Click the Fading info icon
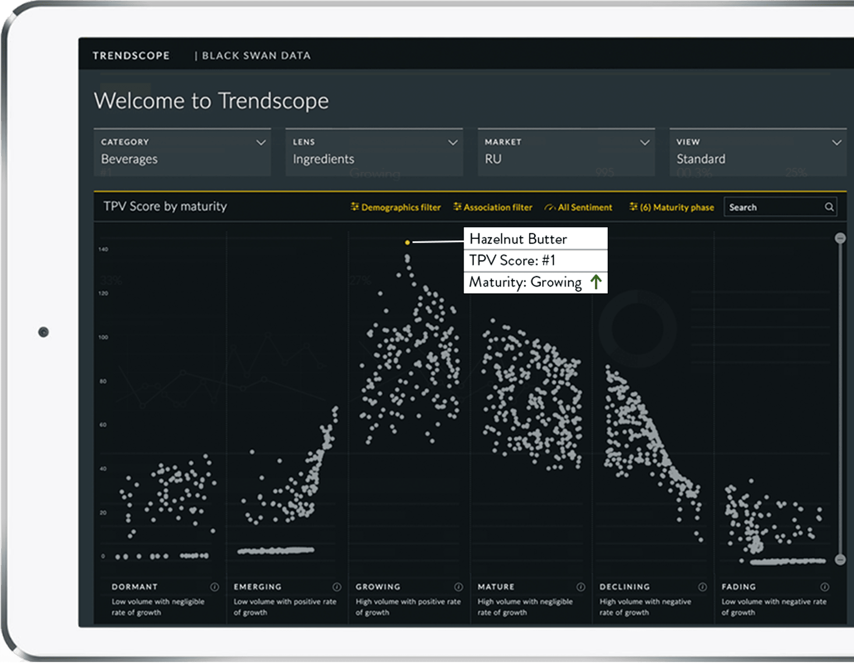 825,587
